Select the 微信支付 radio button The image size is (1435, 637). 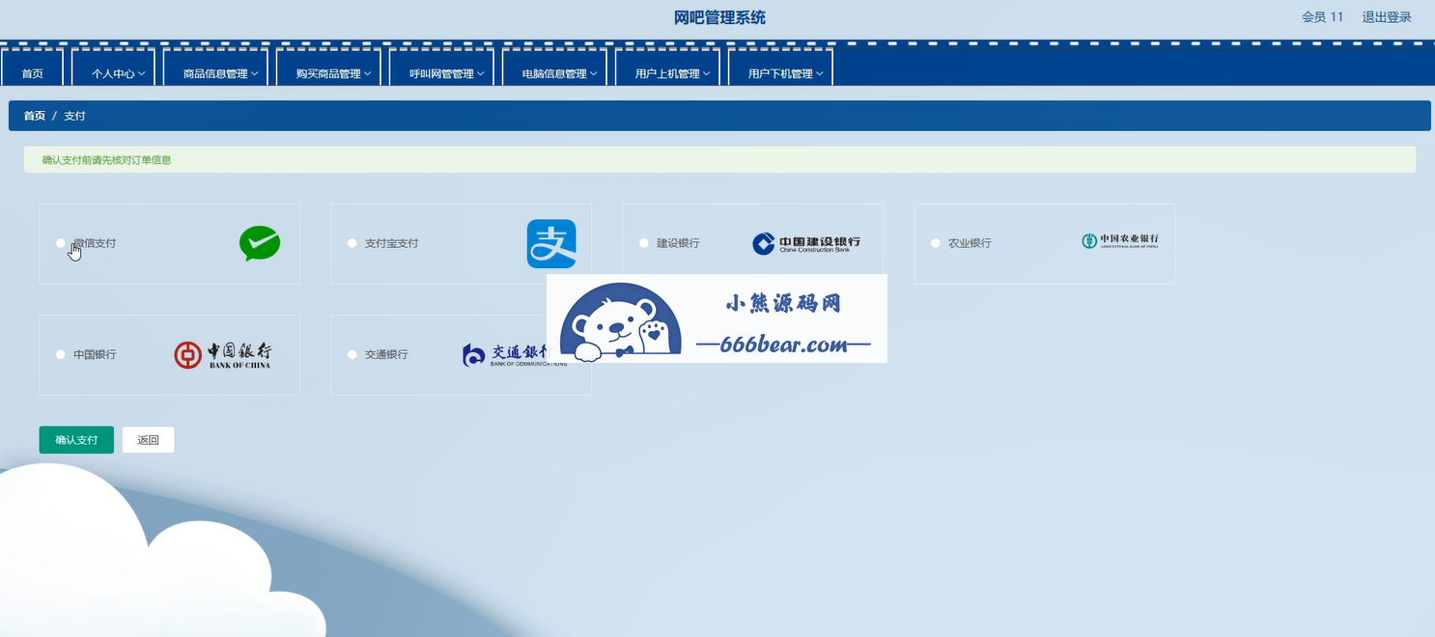(61, 243)
